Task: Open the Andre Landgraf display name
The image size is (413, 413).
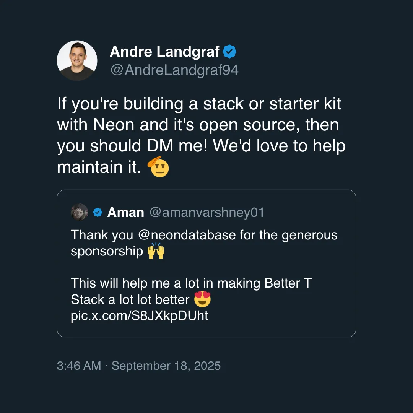Action: [164, 52]
